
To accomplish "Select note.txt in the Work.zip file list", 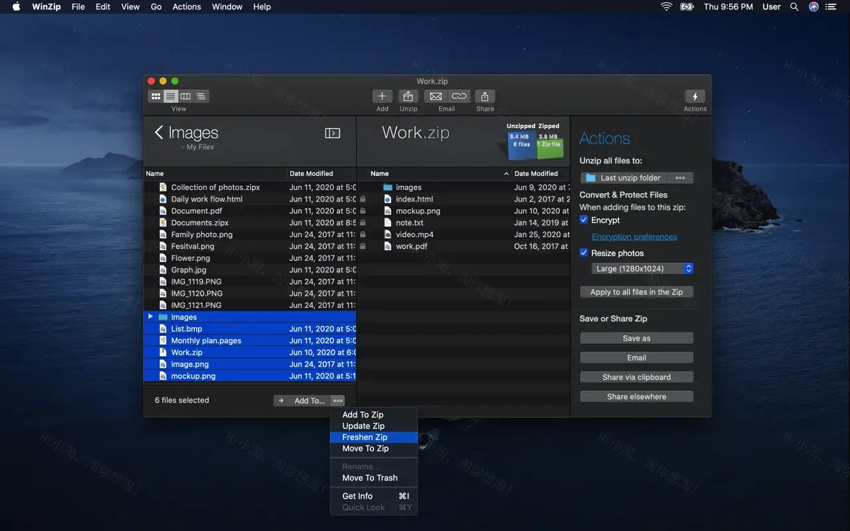I will 410,222.
